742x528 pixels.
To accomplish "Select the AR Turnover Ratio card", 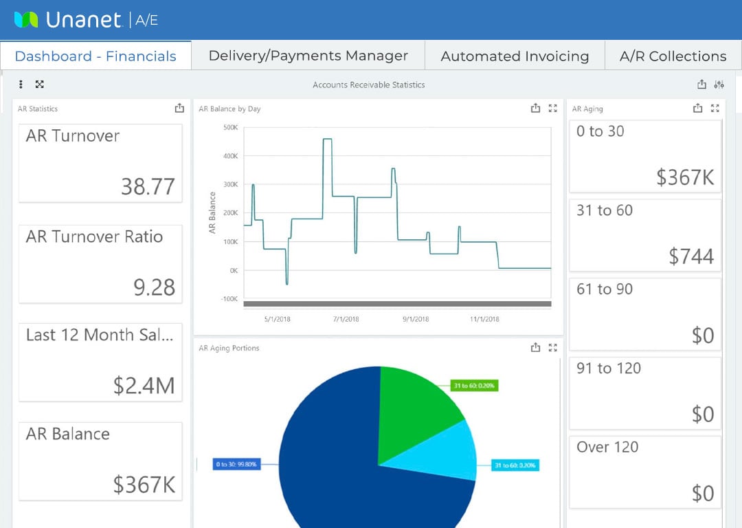I will 100,264.
